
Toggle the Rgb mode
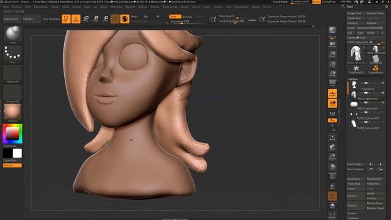[x=146, y=16]
